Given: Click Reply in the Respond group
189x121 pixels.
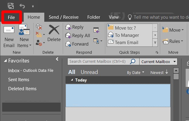Looking at the screenshot, I should (74, 27).
